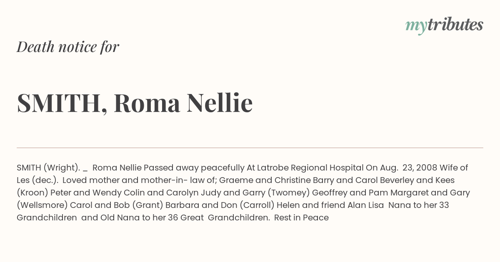The width and height of the screenshot is (500, 262).
Task: Click the horizontal divider line
Action: point(250,148)
